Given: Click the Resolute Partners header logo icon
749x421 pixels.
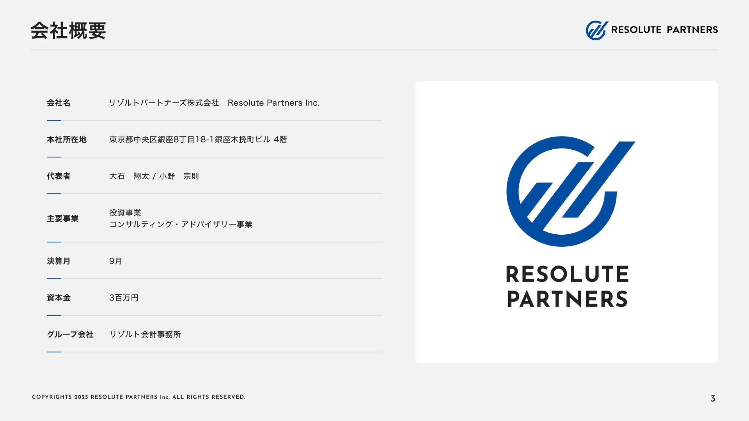Looking at the screenshot, I should [x=596, y=30].
